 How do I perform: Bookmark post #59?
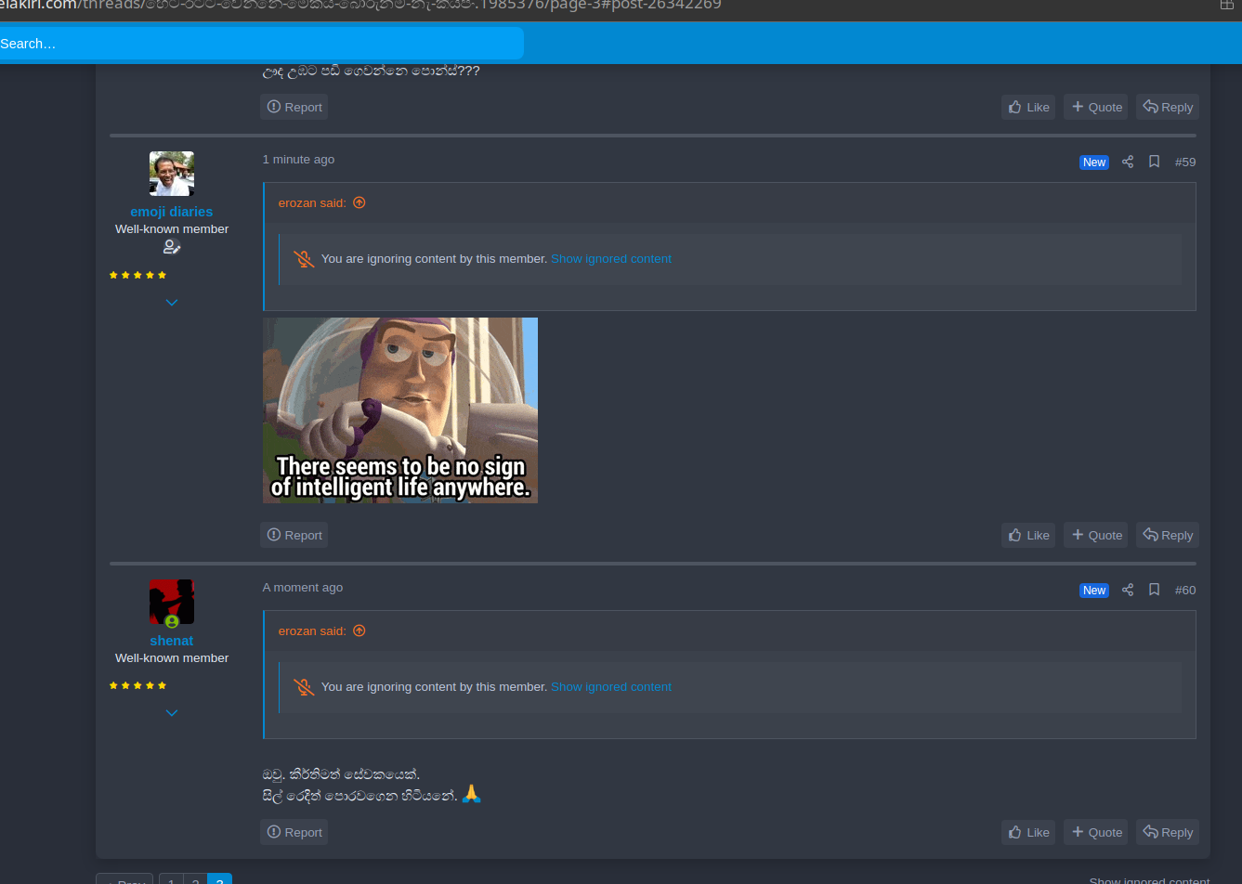pyautogui.click(x=1154, y=162)
